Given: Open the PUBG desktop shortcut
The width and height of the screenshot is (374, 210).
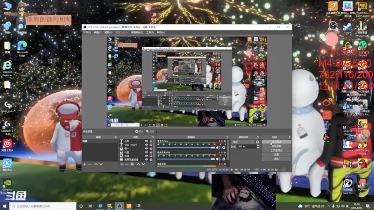Looking at the screenshot, I should click(x=362, y=9).
